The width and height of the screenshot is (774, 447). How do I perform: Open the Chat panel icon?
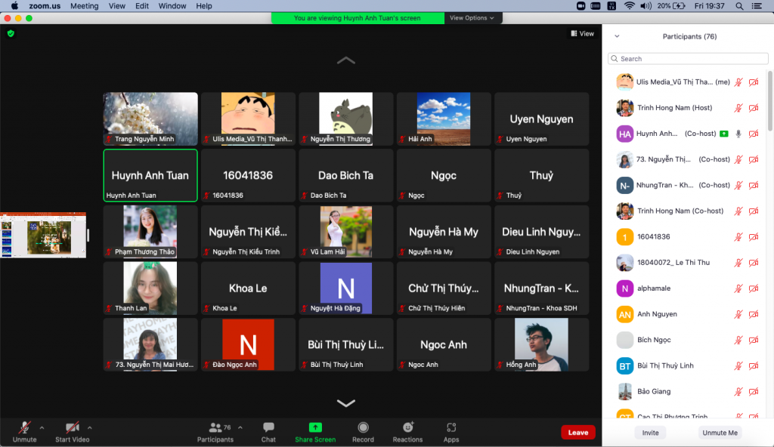tap(268, 428)
